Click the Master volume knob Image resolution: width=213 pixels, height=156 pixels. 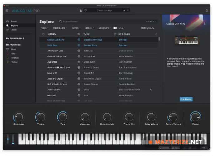tap(195, 117)
